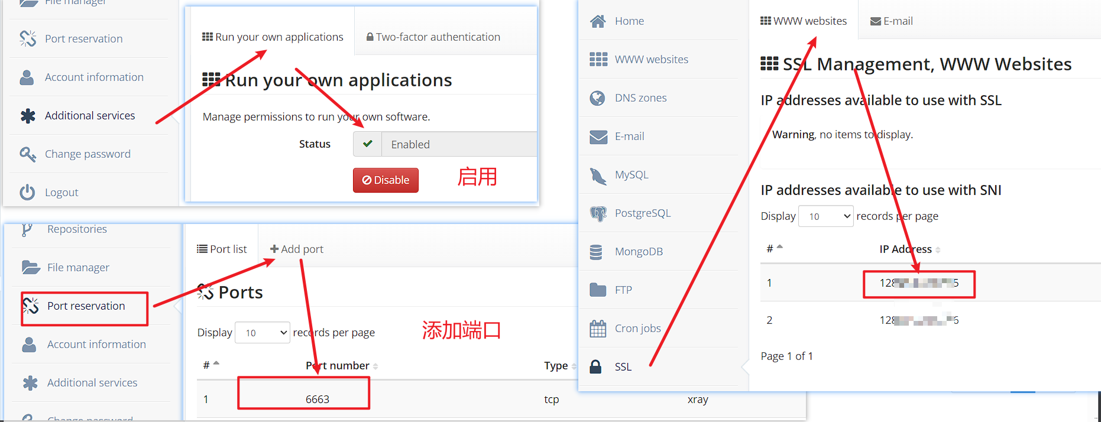The width and height of the screenshot is (1101, 422).
Task: Expand SNI records per page dropdown
Action: (825, 216)
